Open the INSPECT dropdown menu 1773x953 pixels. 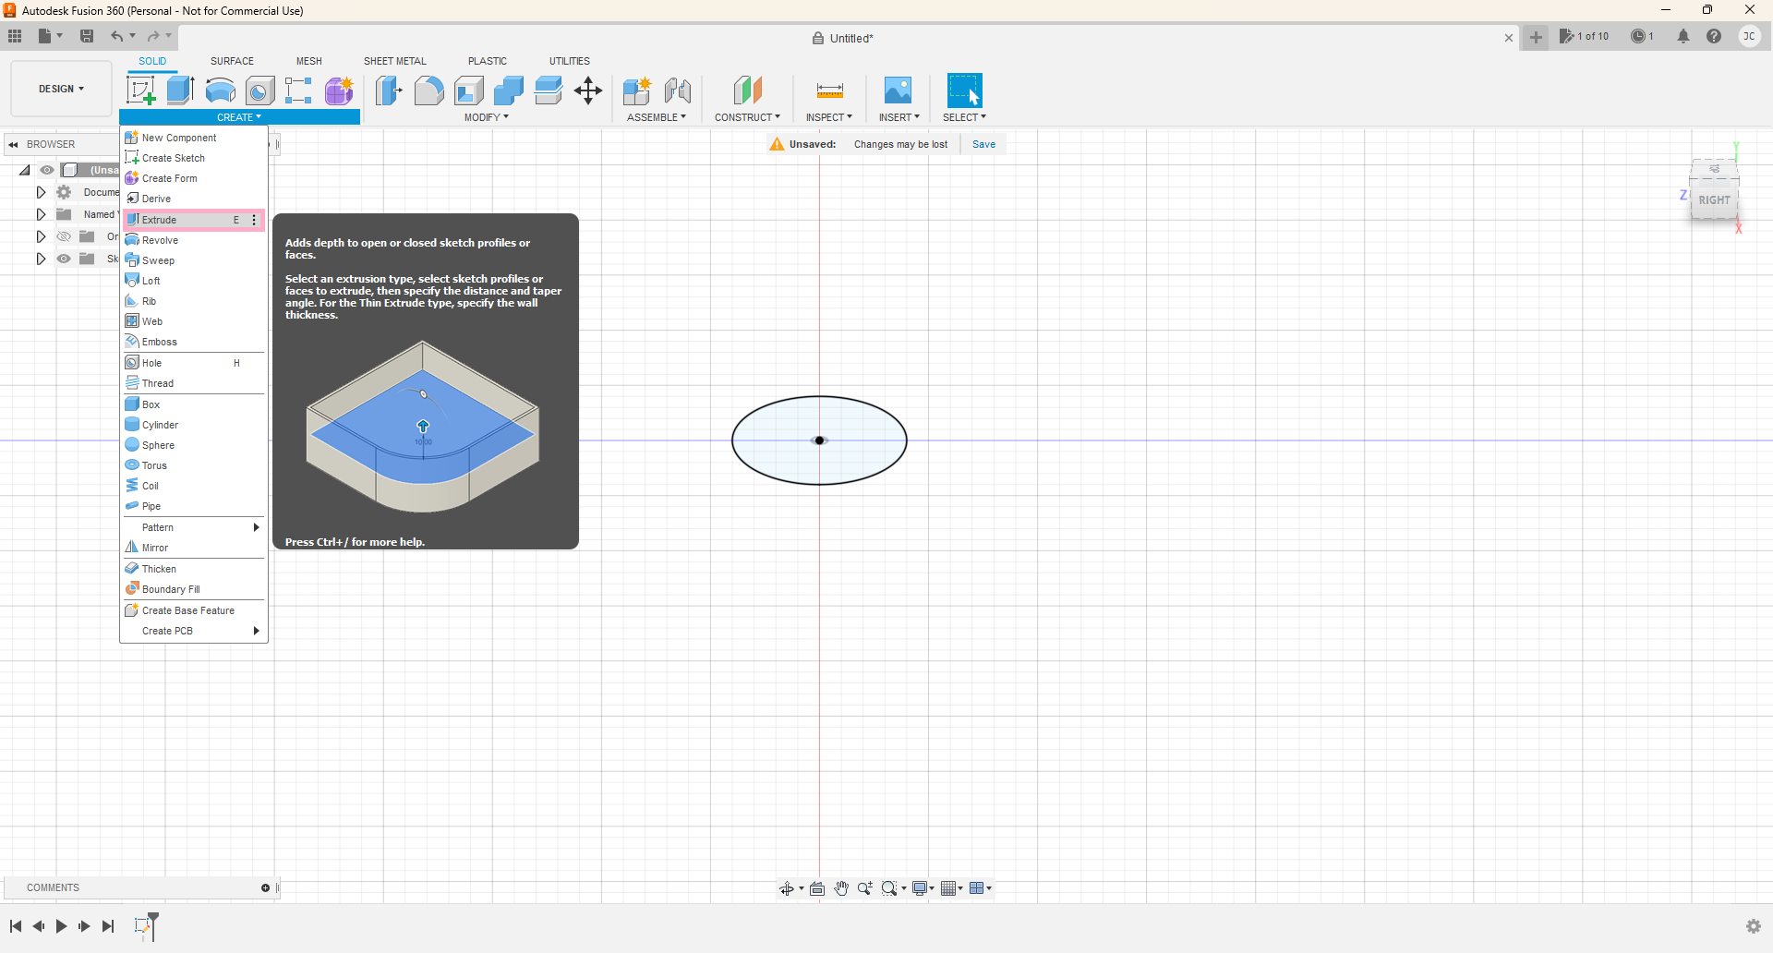click(829, 117)
